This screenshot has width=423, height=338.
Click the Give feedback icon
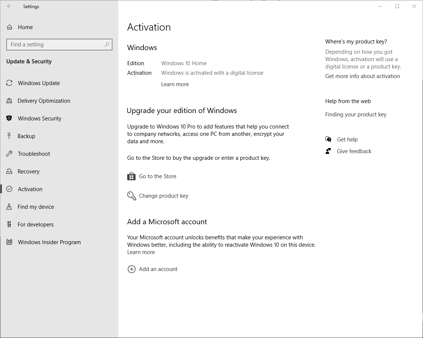328,151
